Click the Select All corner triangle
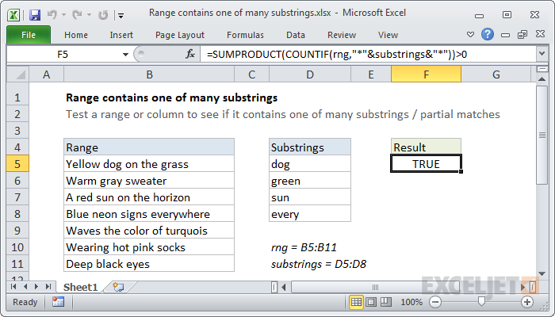555x317 pixels. click(18, 74)
